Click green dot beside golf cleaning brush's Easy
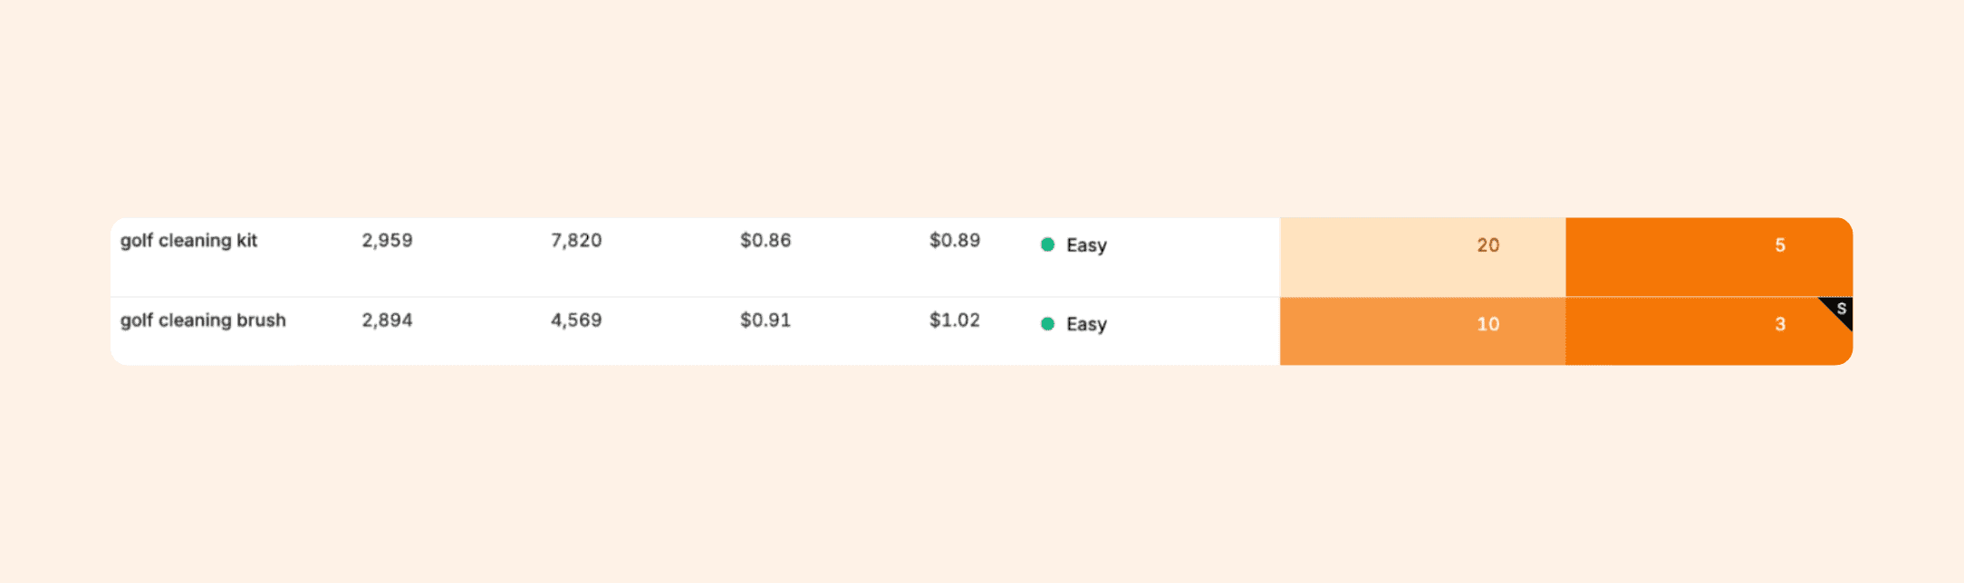Image resolution: width=1964 pixels, height=583 pixels. [1047, 324]
